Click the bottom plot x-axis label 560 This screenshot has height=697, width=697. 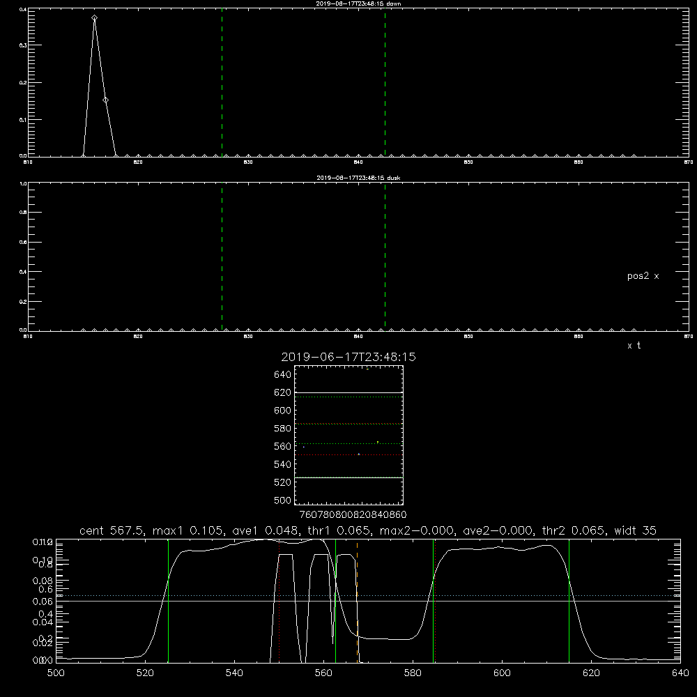(323, 673)
